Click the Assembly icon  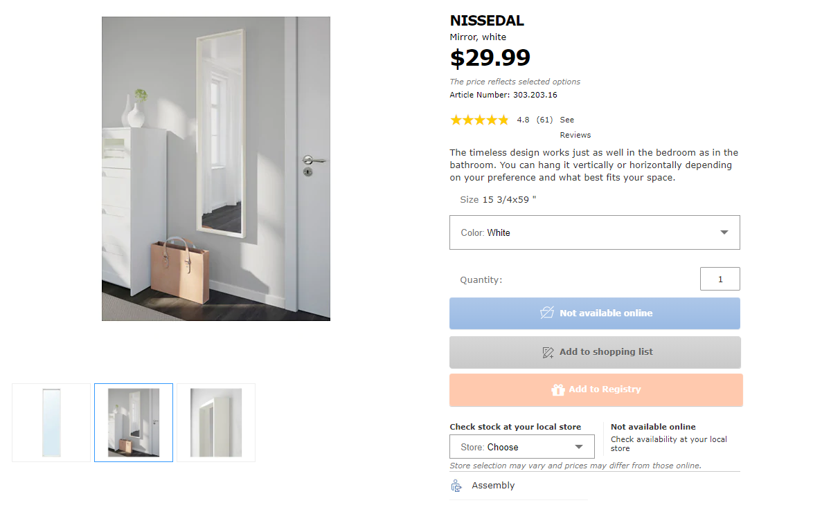pos(456,486)
